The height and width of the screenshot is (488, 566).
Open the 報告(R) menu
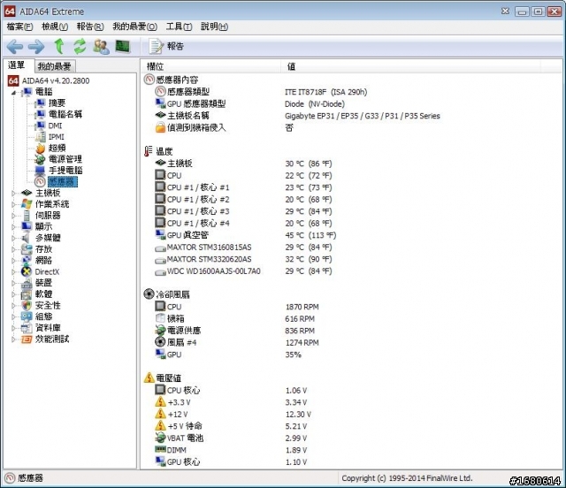90,27
